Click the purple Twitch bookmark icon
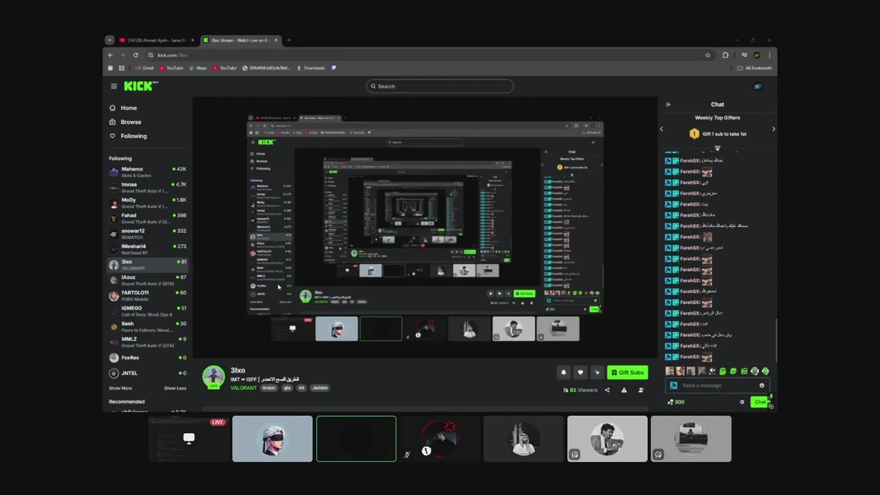The height and width of the screenshot is (495, 880). tap(334, 68)
